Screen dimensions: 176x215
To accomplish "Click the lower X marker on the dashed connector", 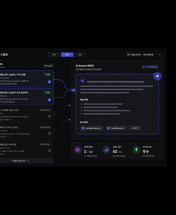I will [x=69, y=119].
